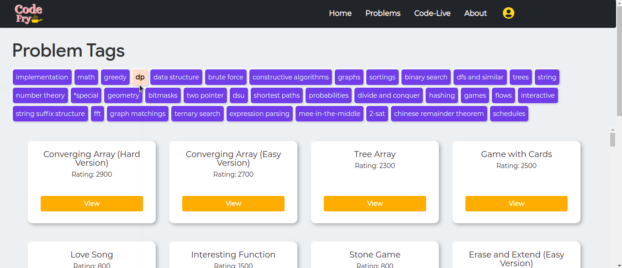This screenshot has height=268, width=622.
Task: Select binary search tag
Action: (x=426, y=77)
